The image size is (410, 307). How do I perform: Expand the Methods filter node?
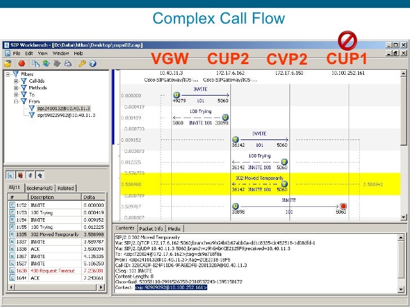[x=16, y=88]
